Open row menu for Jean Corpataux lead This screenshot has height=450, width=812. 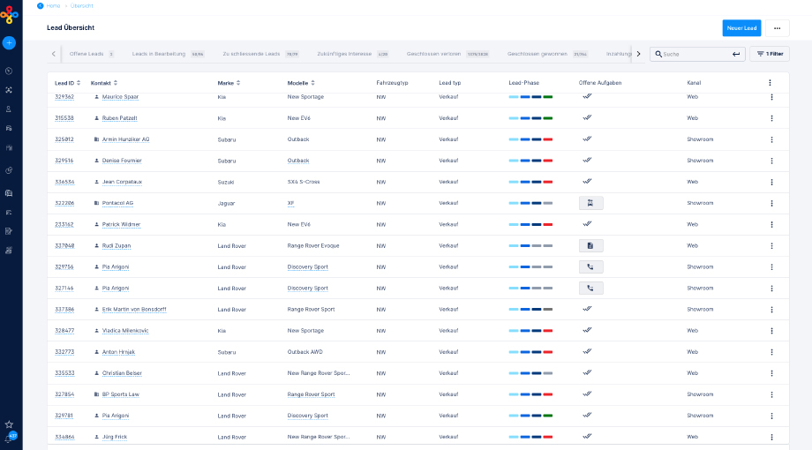click(771, 183)
